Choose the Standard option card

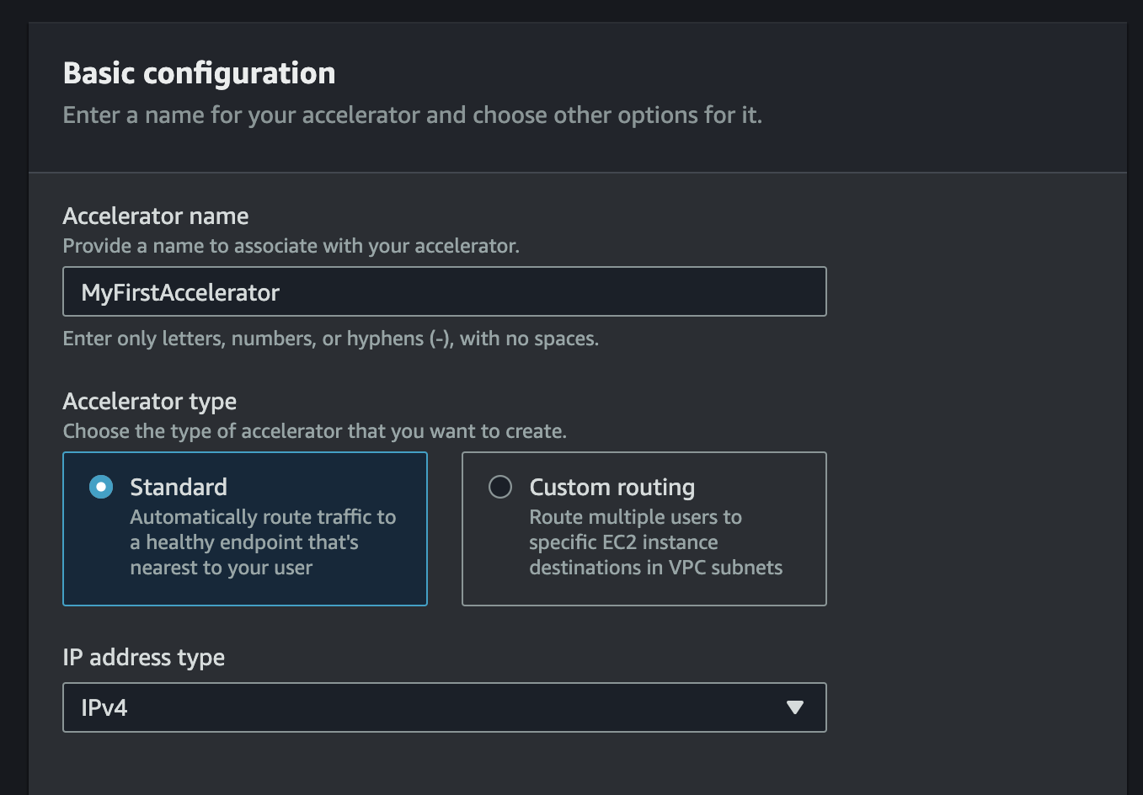pyautogui.click(x=244, y=529)
